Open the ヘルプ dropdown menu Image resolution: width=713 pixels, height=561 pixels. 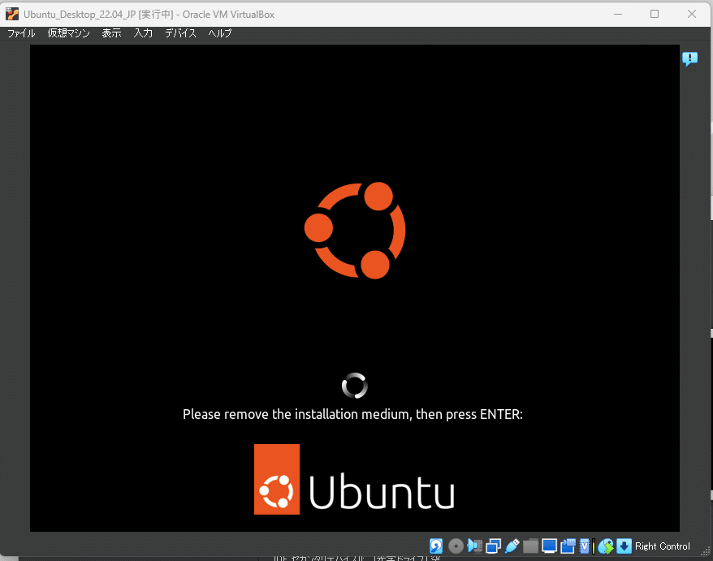218,33
